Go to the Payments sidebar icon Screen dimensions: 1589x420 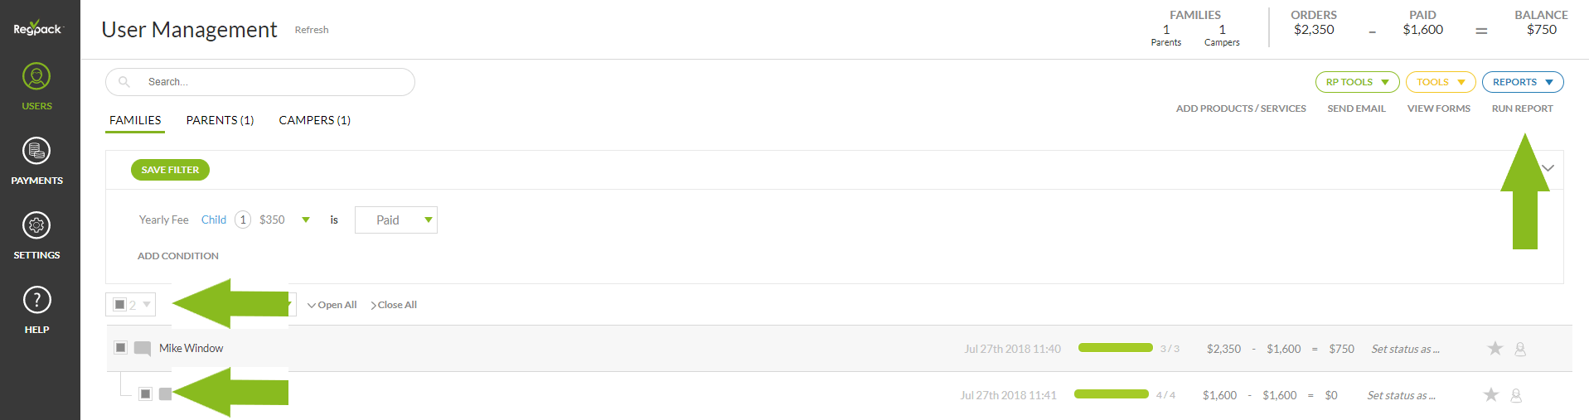tap(36, 162)
